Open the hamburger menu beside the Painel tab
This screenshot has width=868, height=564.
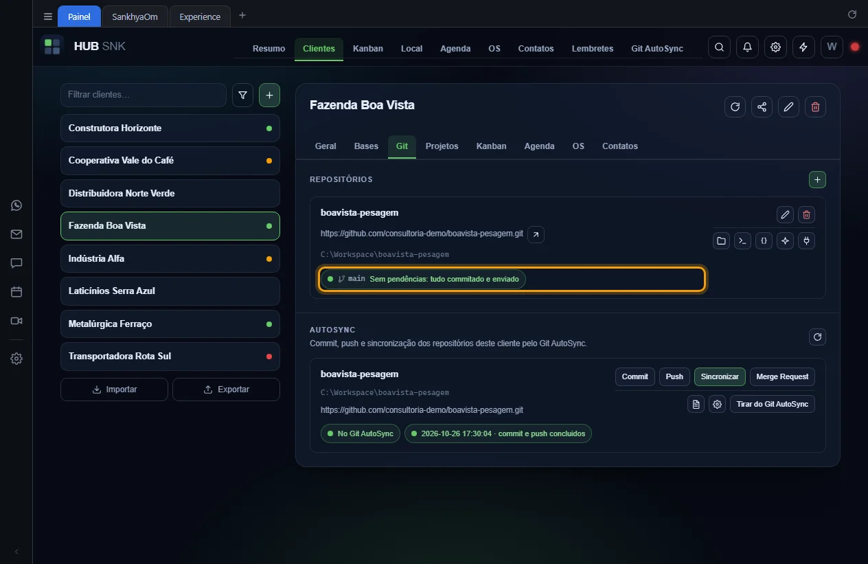tap(47, 16)
